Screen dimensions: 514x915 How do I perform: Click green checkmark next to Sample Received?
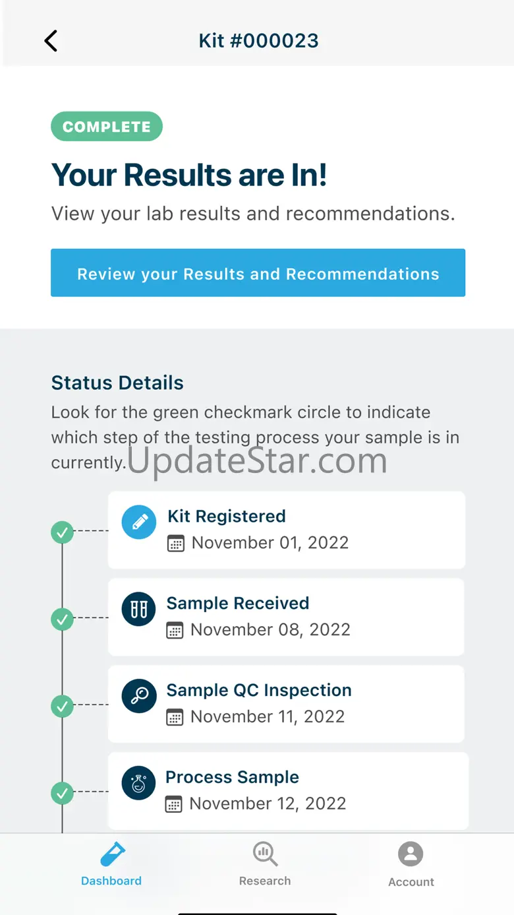(63, 619)
